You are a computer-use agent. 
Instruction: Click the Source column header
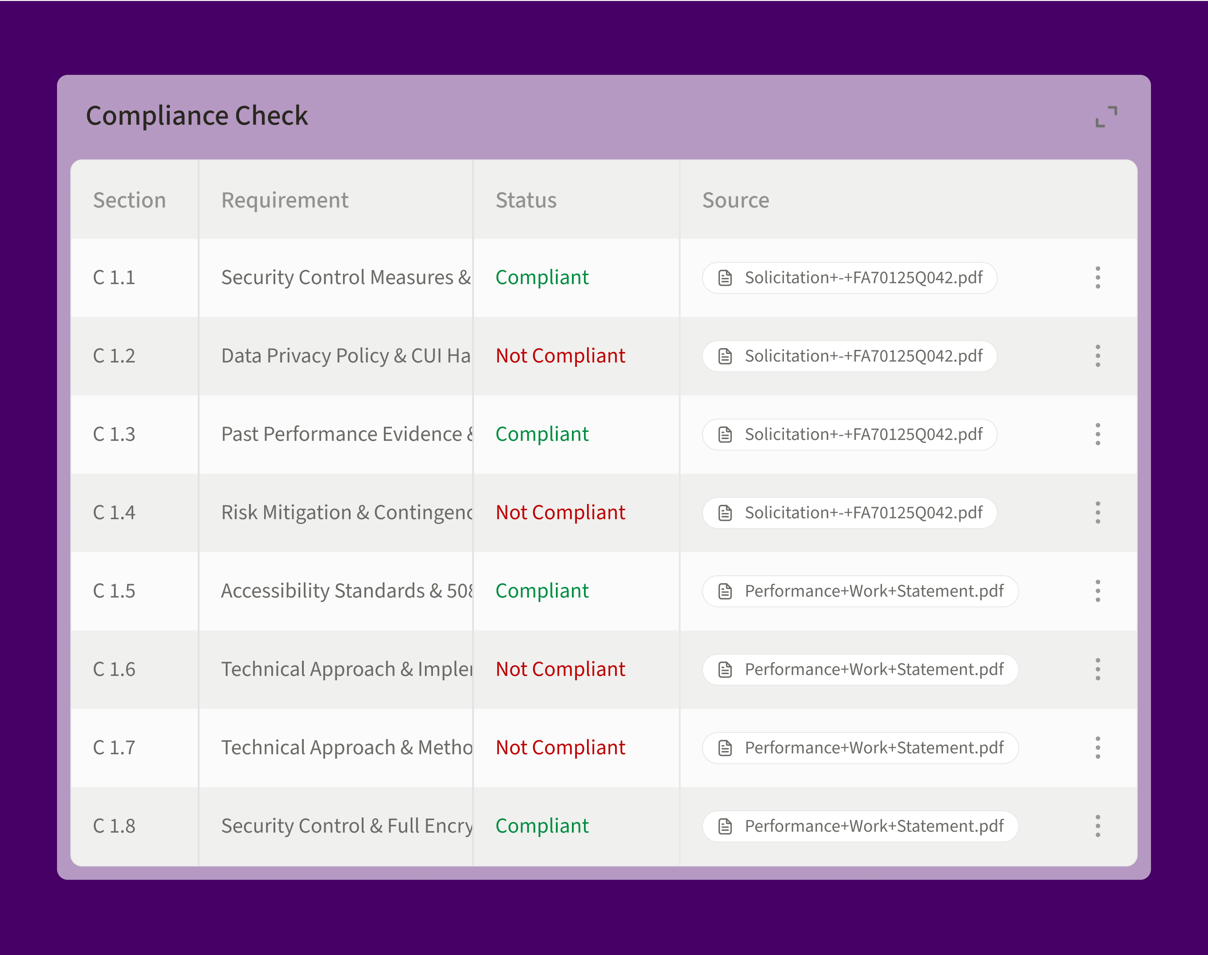(x=735, y=200)
